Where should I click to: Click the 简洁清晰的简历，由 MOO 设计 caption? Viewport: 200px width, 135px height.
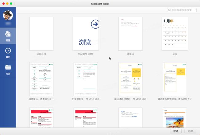pyautogui.click(x=130, y=99)
